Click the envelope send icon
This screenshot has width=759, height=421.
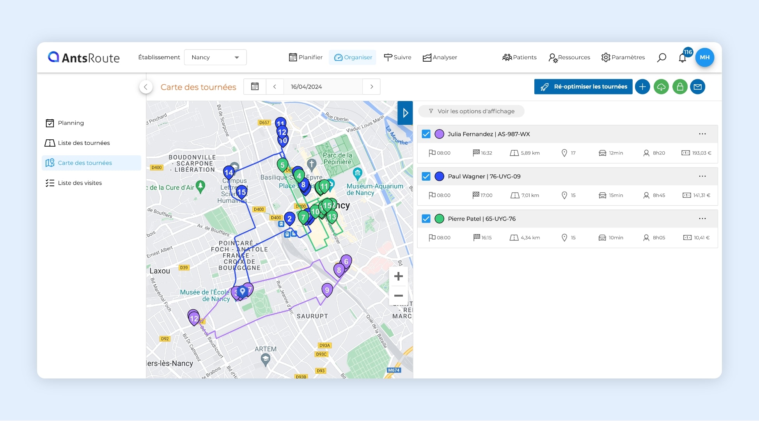(698, 87)
